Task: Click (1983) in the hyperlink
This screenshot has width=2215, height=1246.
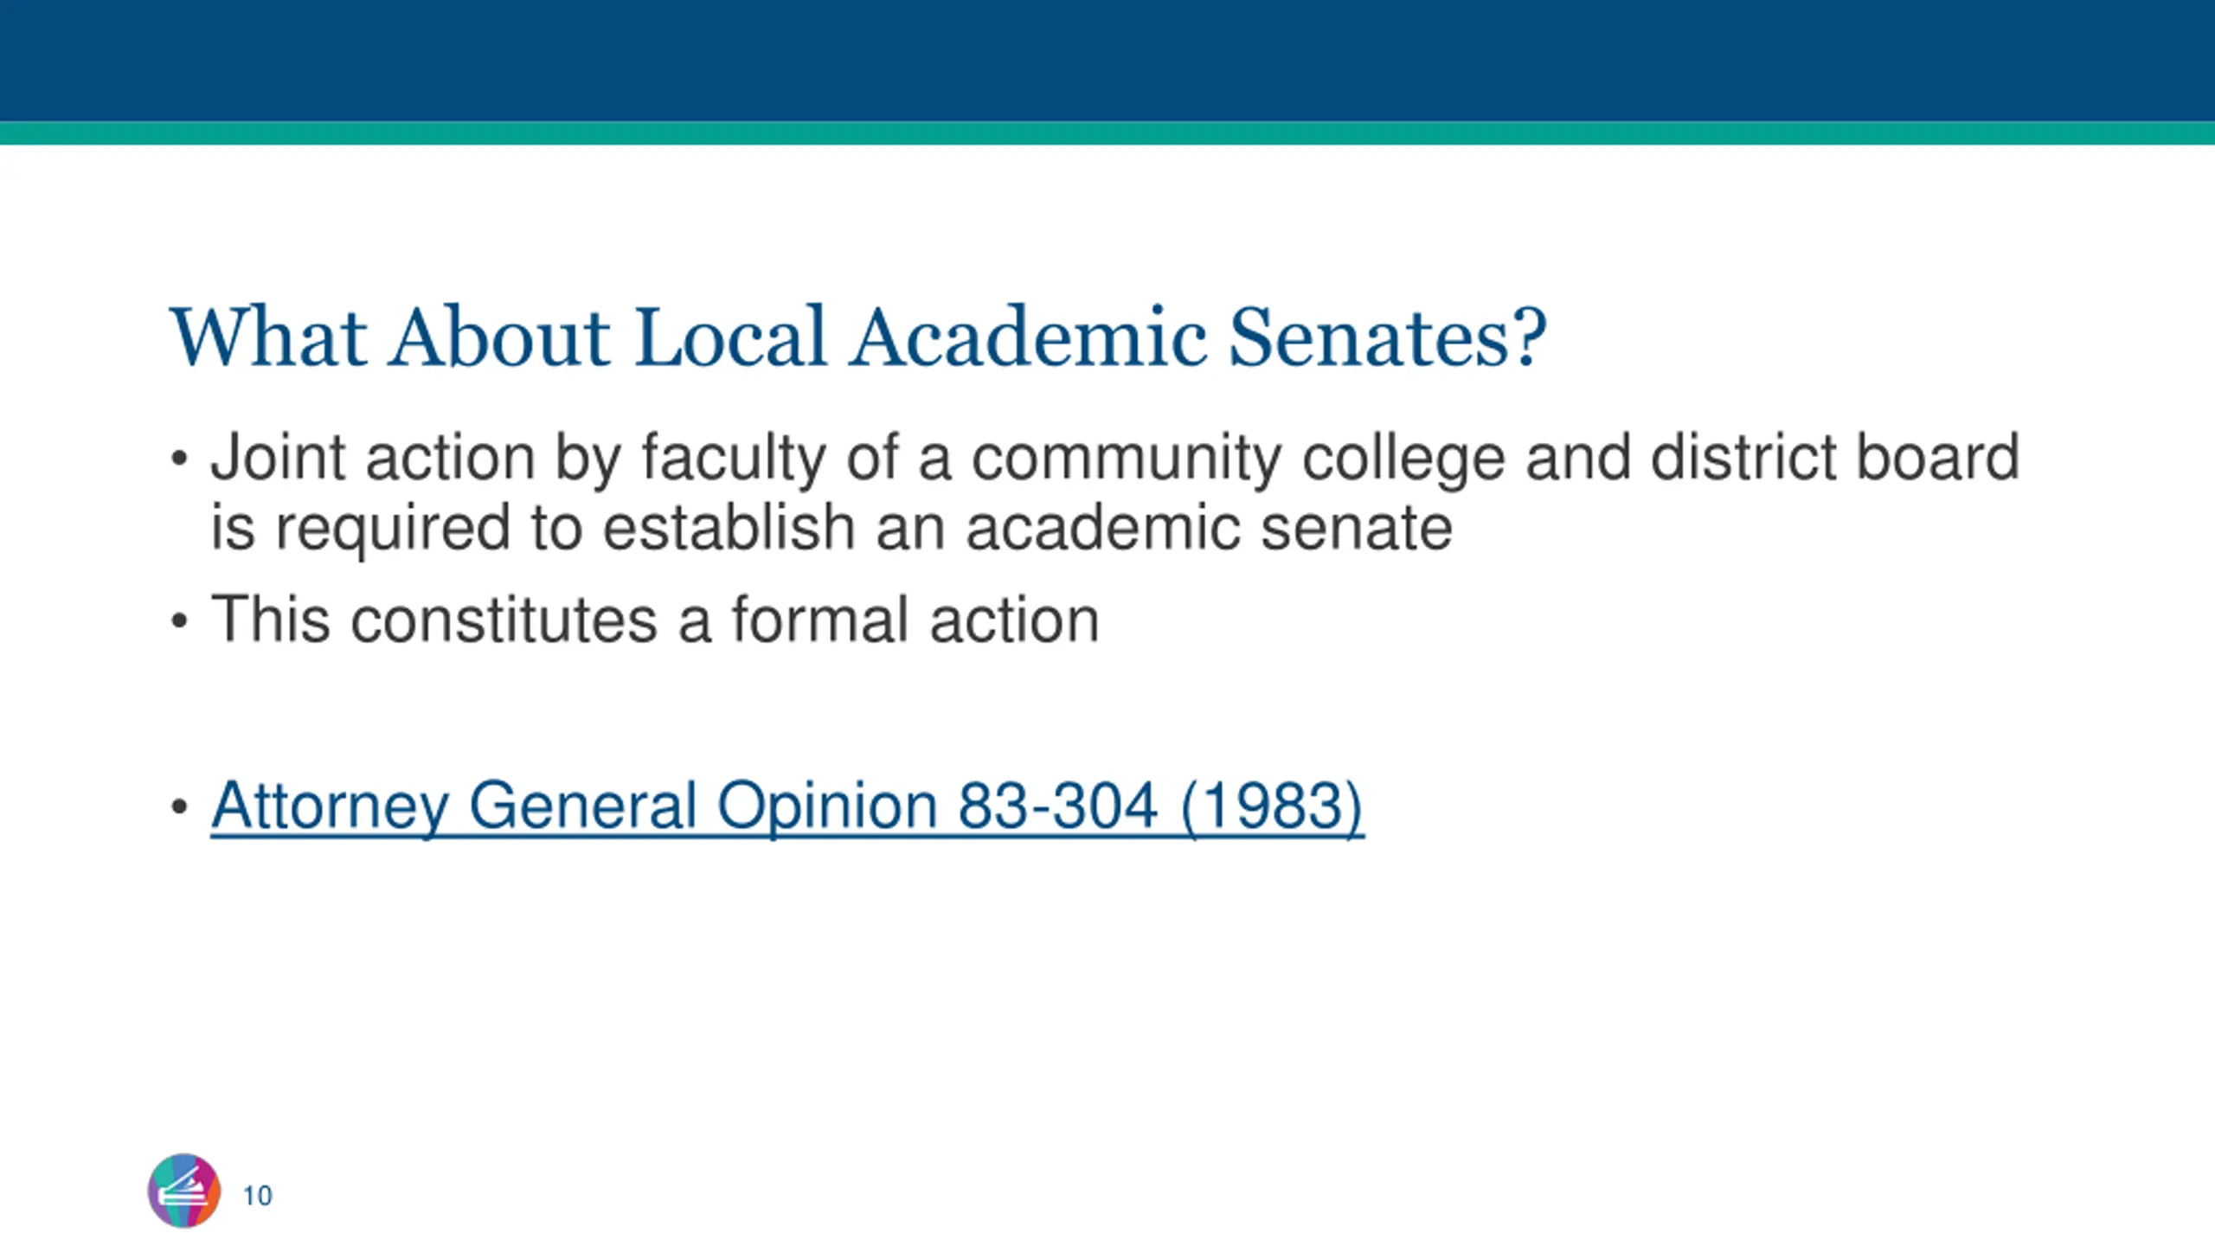Action: tap(1272, 806)
